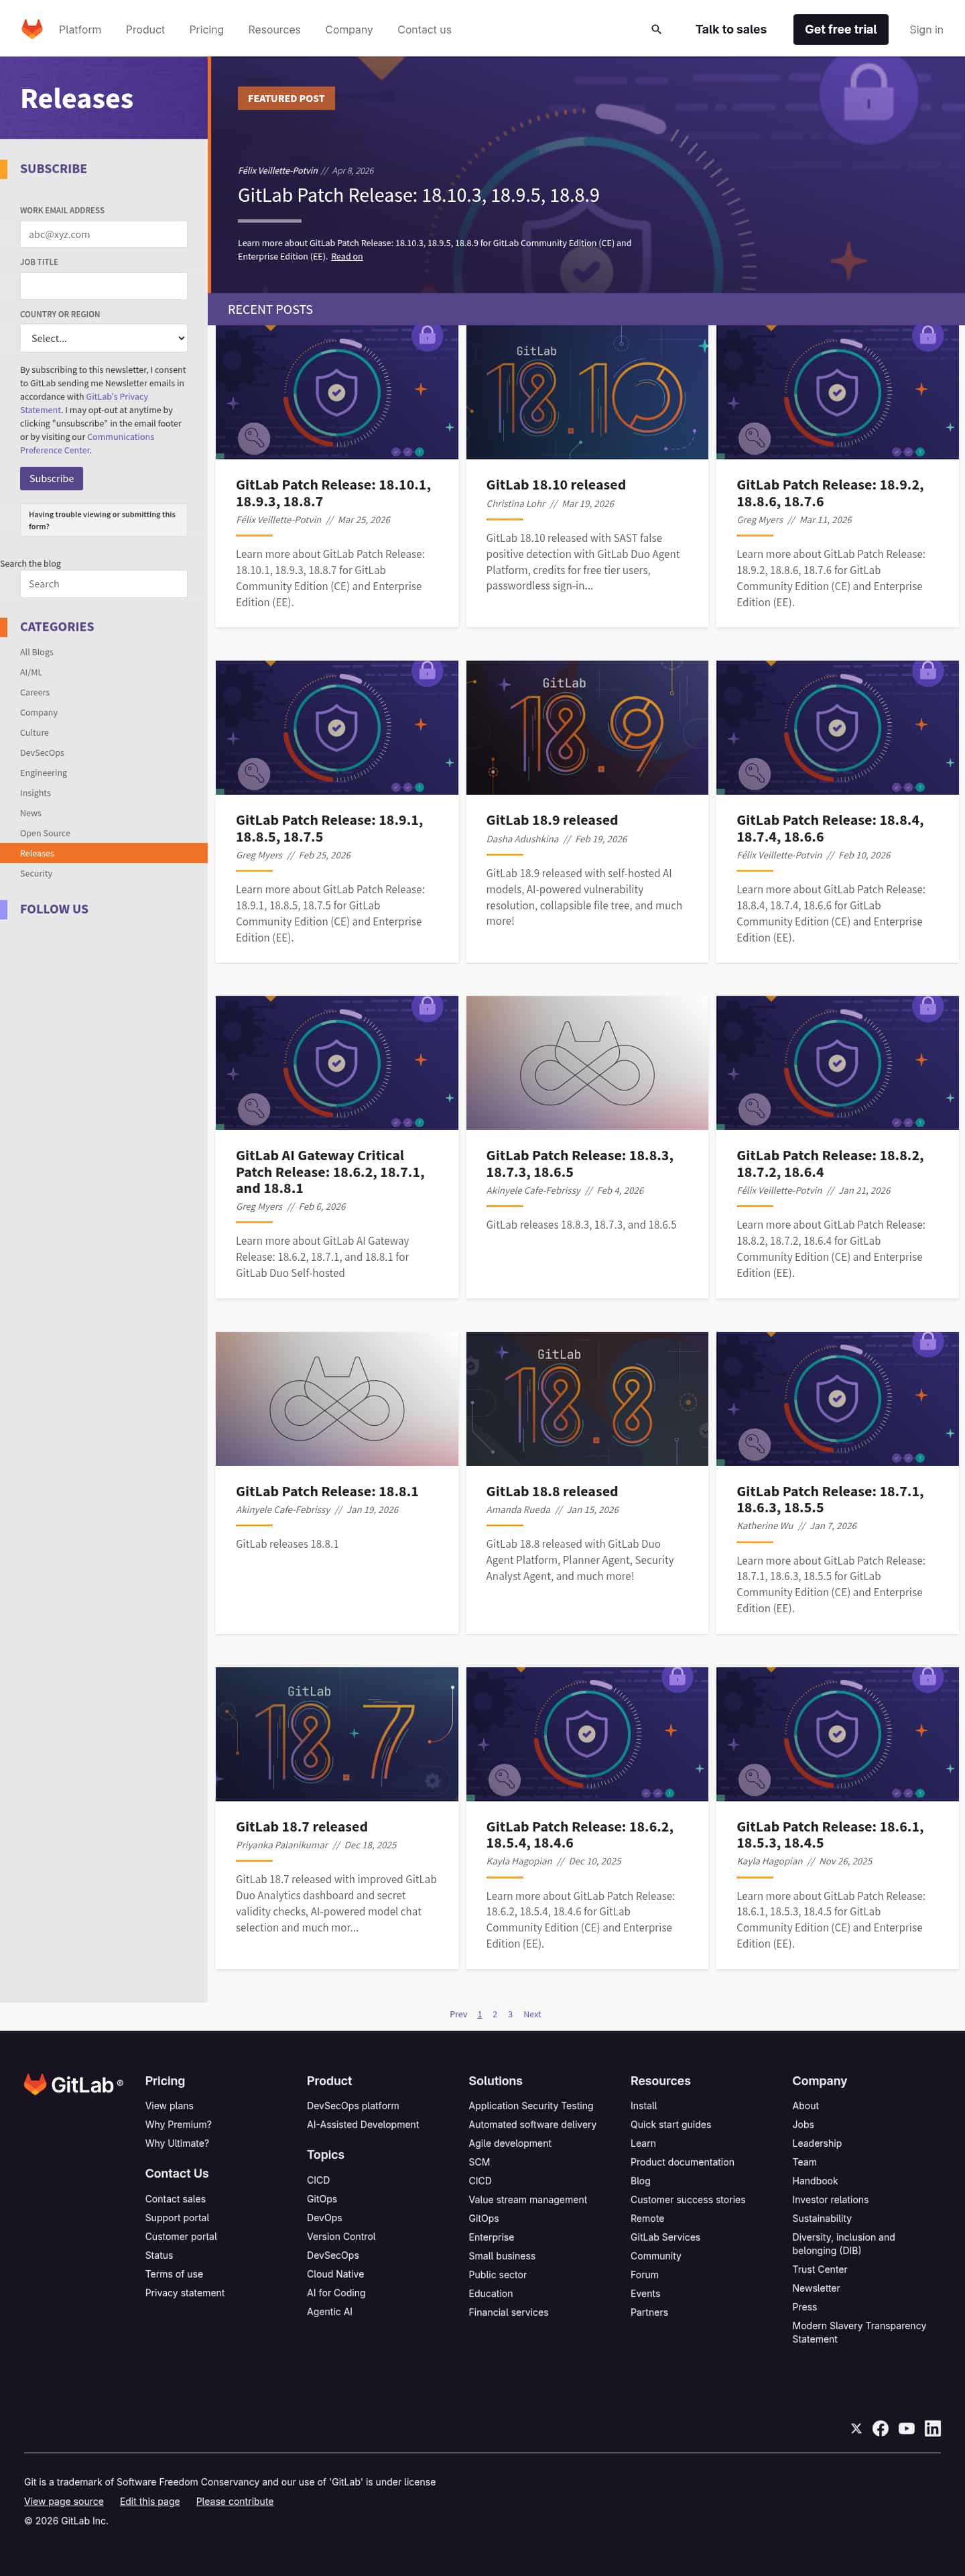Image resolution: width=965 pixels, height=2576 pixels.
Task: Click the Next pagination link
Action: click(533, 2014)
